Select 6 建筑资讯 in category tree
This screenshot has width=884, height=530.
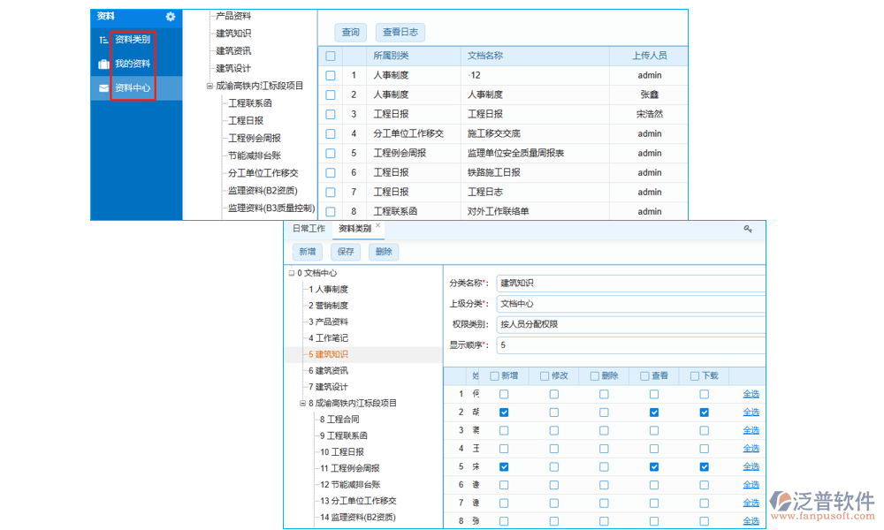coord(329,371)
